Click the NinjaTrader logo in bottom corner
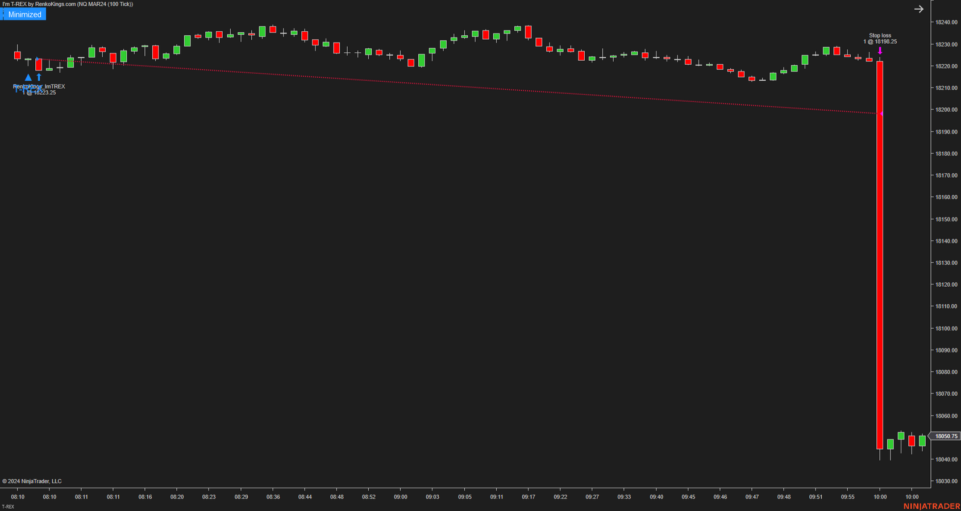This screenshot has height=511, width=961. pyautogui.click(x=931, y=506)
